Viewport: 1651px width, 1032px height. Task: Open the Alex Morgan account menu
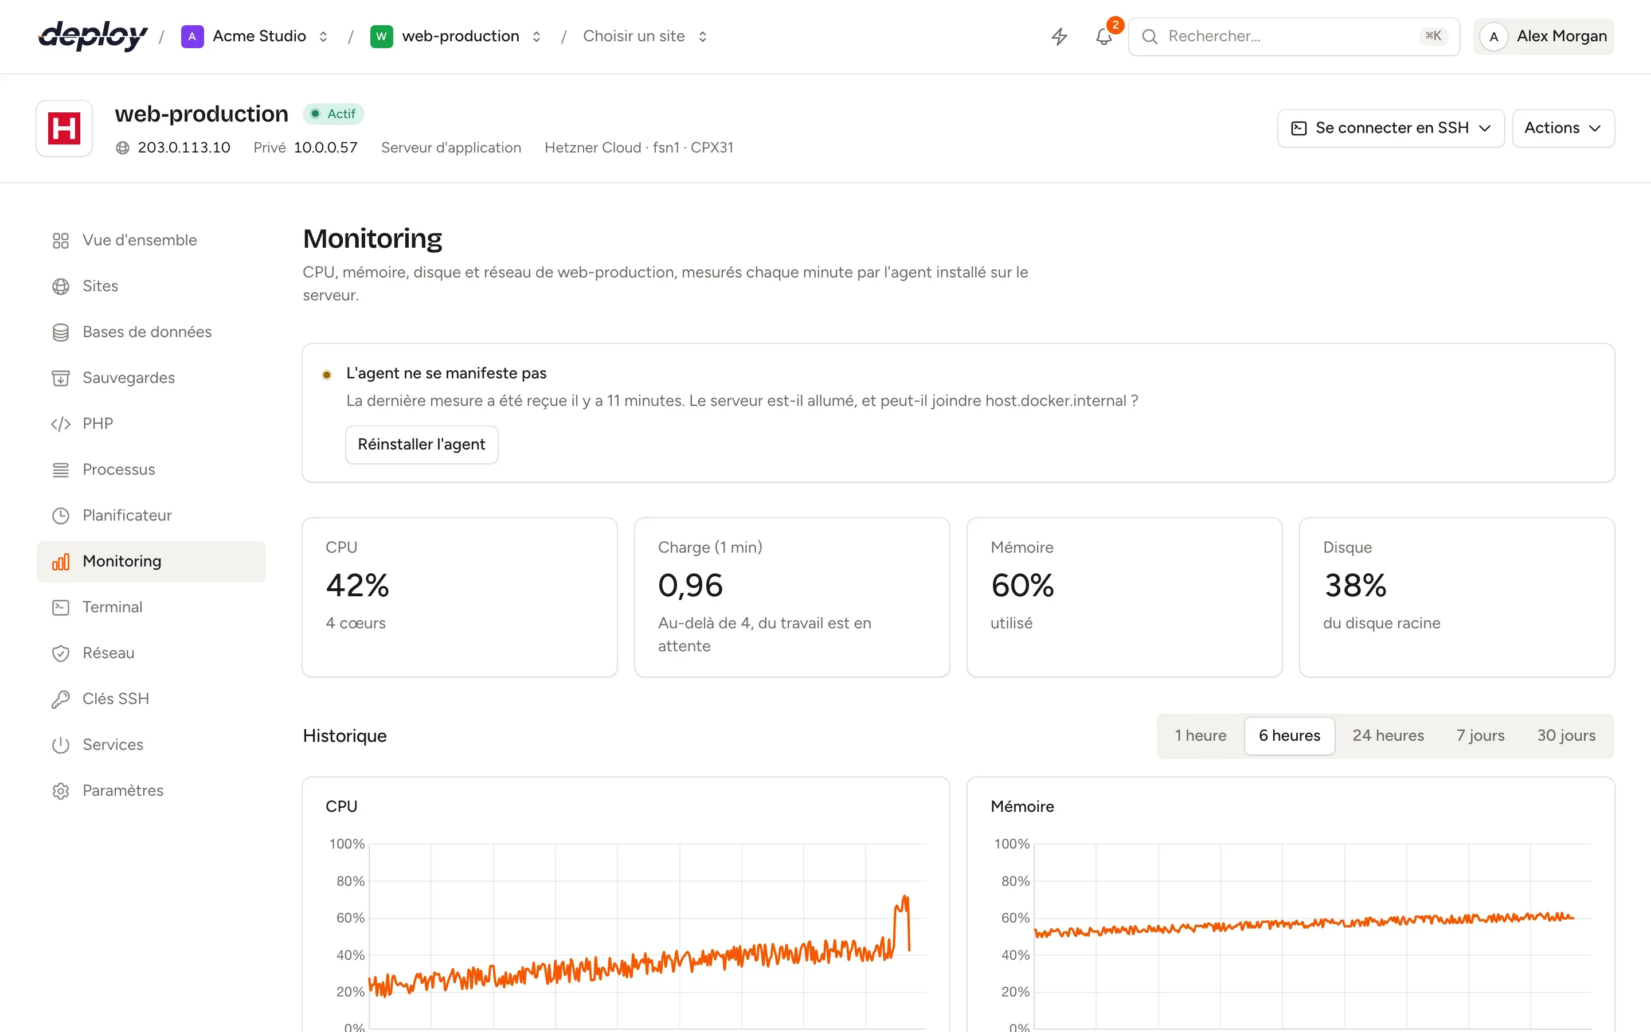(x=1543, y=36)
